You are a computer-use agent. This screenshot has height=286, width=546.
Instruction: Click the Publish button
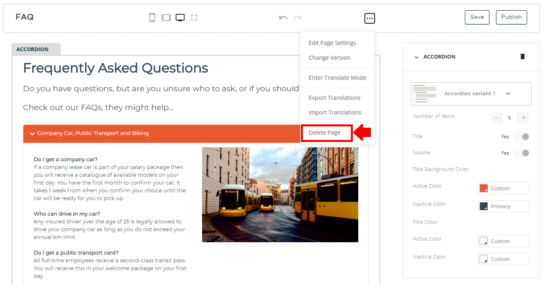coord(512,17)
